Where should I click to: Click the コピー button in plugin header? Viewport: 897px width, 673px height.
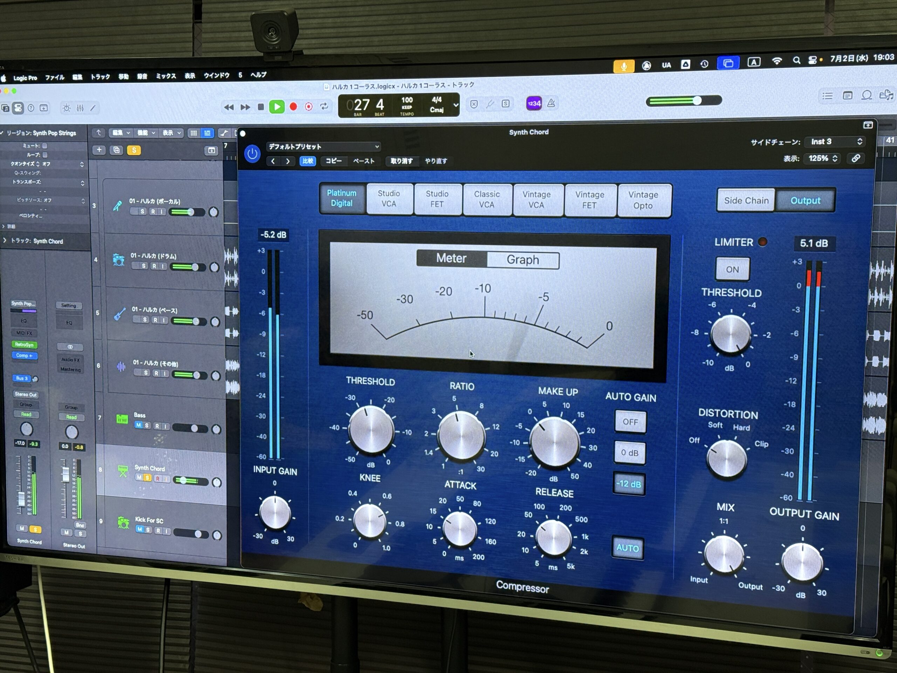click(334, 161)
